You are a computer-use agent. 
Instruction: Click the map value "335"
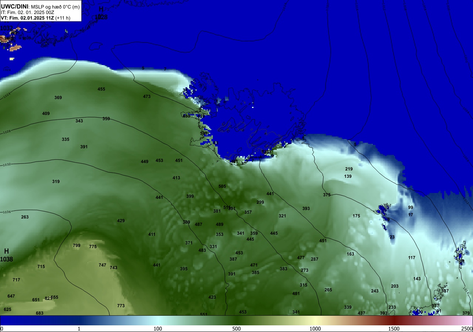coord(65,139)
